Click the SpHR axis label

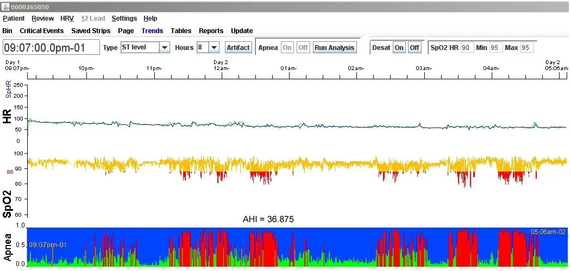(x=9, y=90)
